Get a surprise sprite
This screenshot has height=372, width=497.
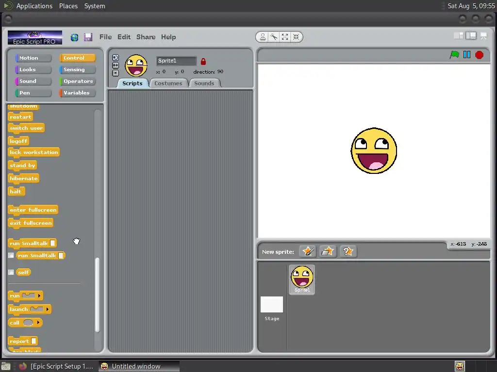(x=348, y=252)
